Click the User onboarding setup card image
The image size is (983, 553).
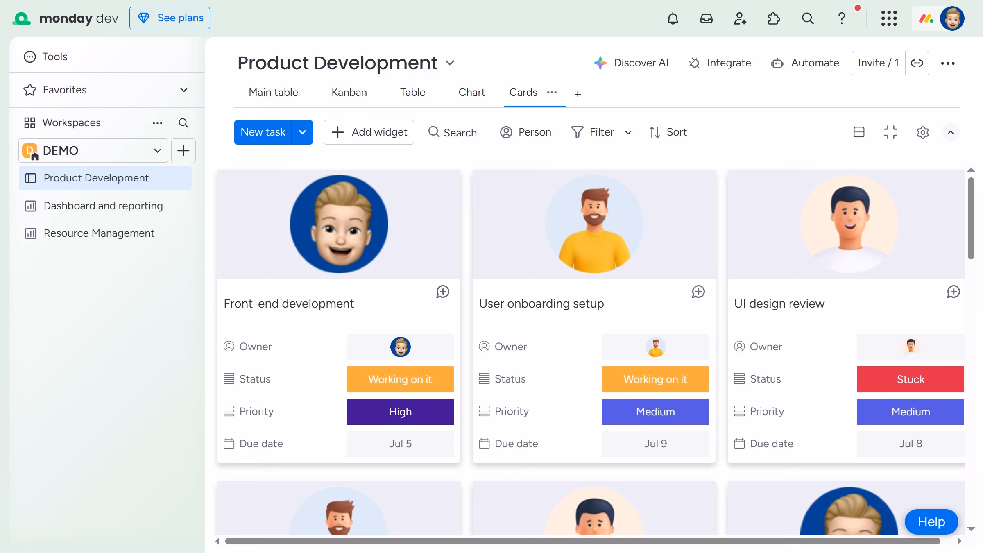pos(594,224)
